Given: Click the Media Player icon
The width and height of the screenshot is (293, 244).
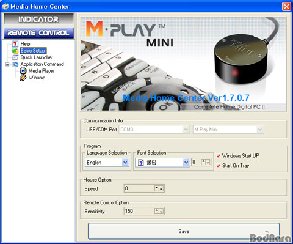Looking at the screenshot, I should click(23, 71).
